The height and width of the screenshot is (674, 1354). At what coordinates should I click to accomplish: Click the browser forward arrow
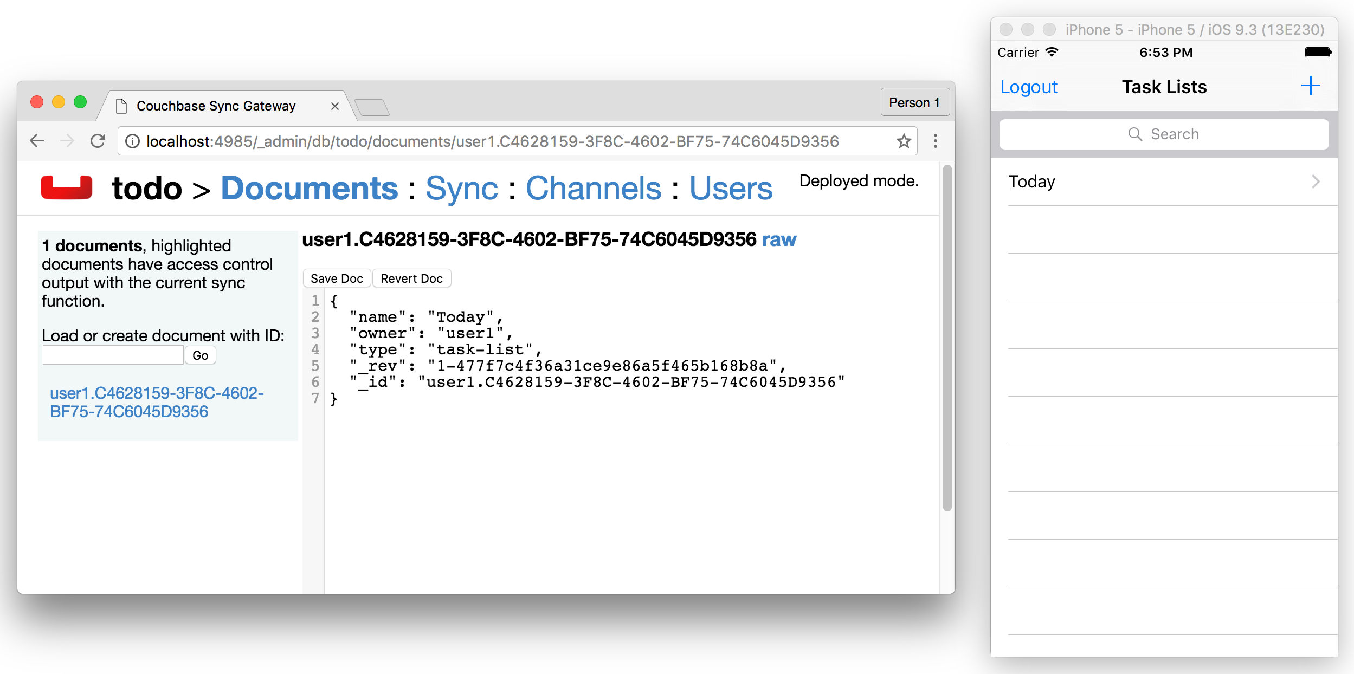pyautogui.click(x=67, y=141)
